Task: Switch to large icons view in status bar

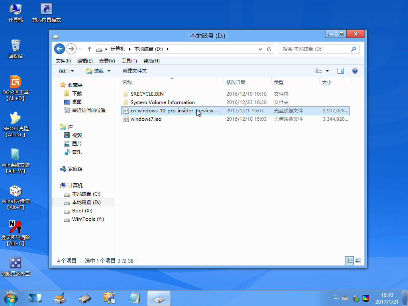Action: tap(358, 261)
